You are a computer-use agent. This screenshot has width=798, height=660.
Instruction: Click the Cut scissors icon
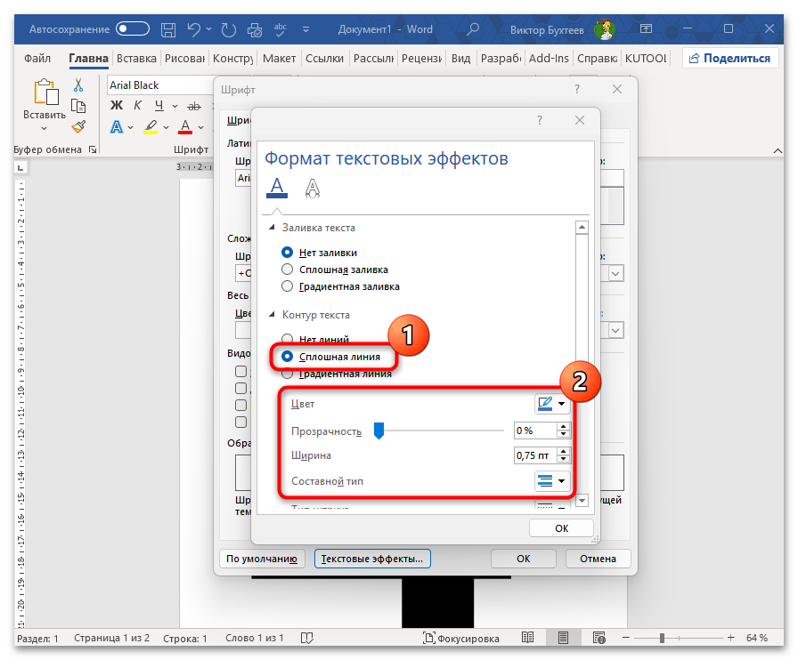79,85
